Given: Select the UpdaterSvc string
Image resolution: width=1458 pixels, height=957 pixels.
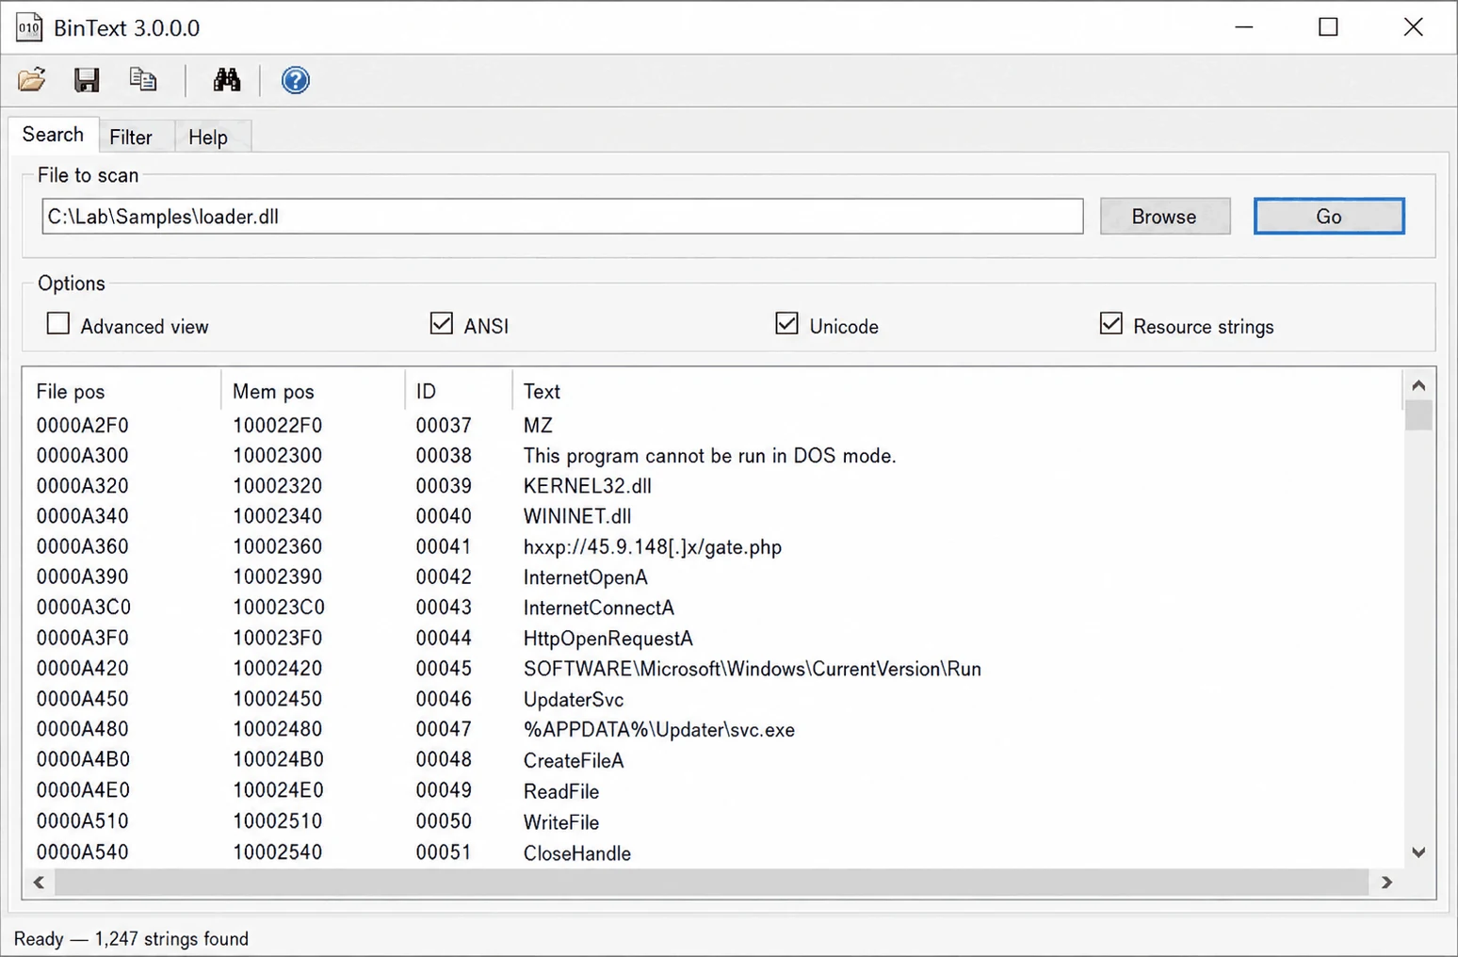Looking at the screenshot, I should tap(574, 700).
